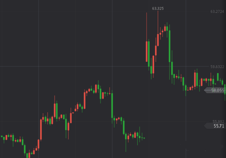Select the first green candle at chart's far left
The image size is (226, 158).
[2, 136]
